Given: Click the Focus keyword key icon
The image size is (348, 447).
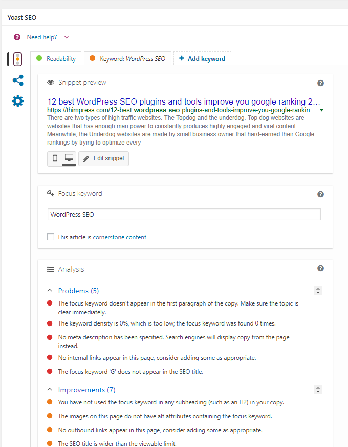Looking at the screenshot, I should pyautogui.click(x=50, y=194).
